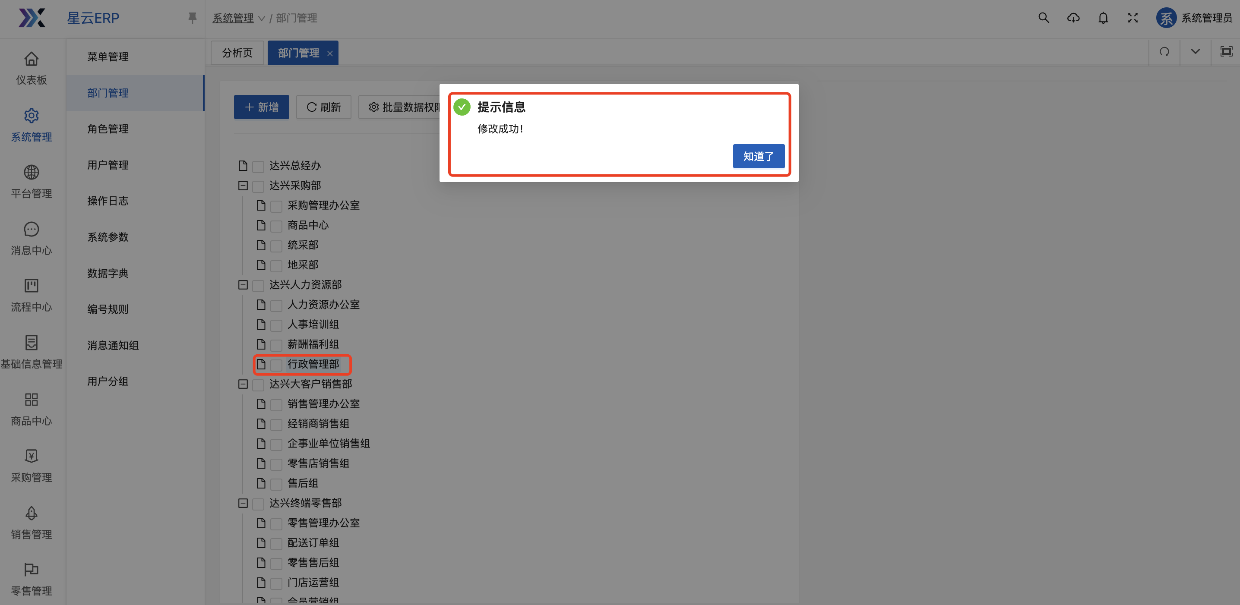Open 角色管理 in the submenu
The height and width of the screenshot is (605, 1240).
coord(108,129)
